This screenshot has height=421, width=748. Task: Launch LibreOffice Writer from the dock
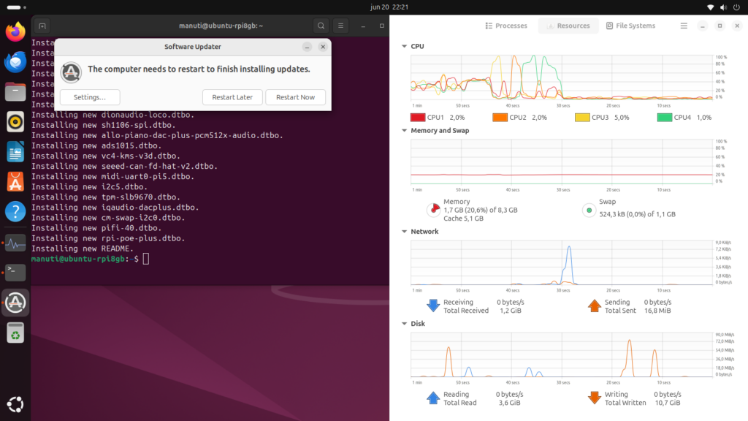click(x=15, y=152)
